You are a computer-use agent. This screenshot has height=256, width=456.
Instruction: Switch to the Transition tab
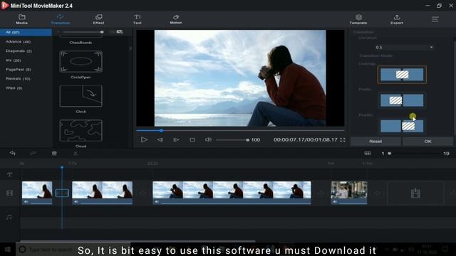(x=61, y=19)
